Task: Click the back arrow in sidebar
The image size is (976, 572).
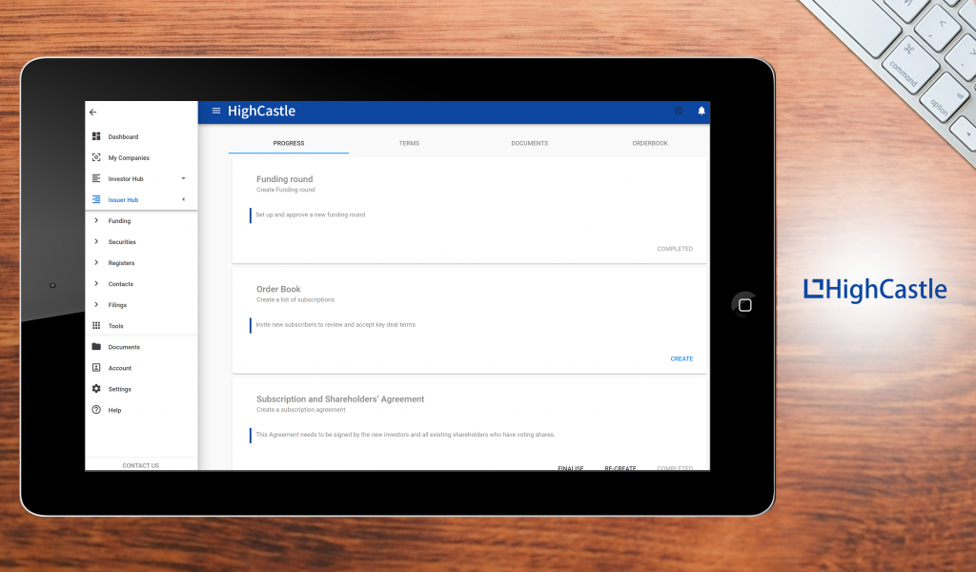Action: [x=92, y=112]
